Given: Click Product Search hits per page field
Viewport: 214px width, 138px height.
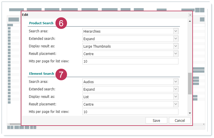Looking at the screenshot, I should (130, 61).
